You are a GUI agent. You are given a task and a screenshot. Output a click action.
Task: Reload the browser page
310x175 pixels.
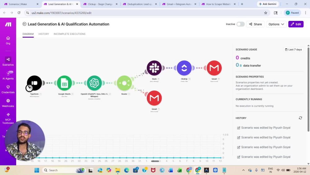click(19, 13)
